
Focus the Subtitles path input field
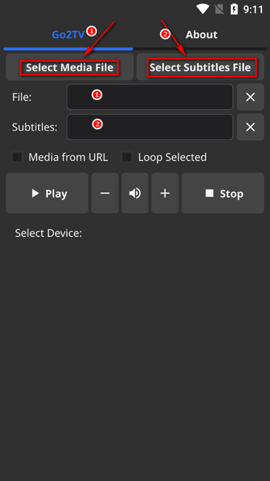tap(150, 127)
